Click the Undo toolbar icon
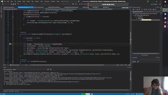Screen dimensions: 168x95 tap(18, 4)
